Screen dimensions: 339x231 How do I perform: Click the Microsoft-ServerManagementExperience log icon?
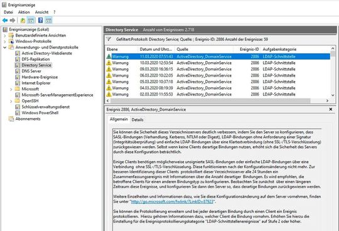[18, 95]
